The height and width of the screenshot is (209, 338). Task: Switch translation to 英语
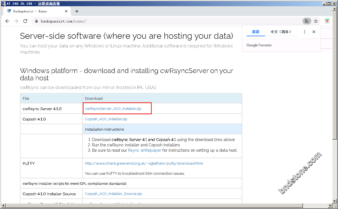(x=256, y=32)
